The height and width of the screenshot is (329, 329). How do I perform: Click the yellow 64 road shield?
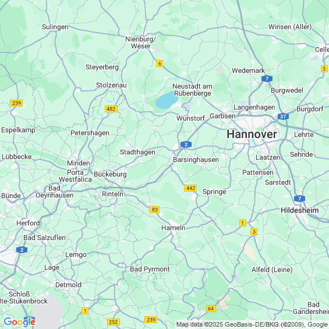coord(211,309)
